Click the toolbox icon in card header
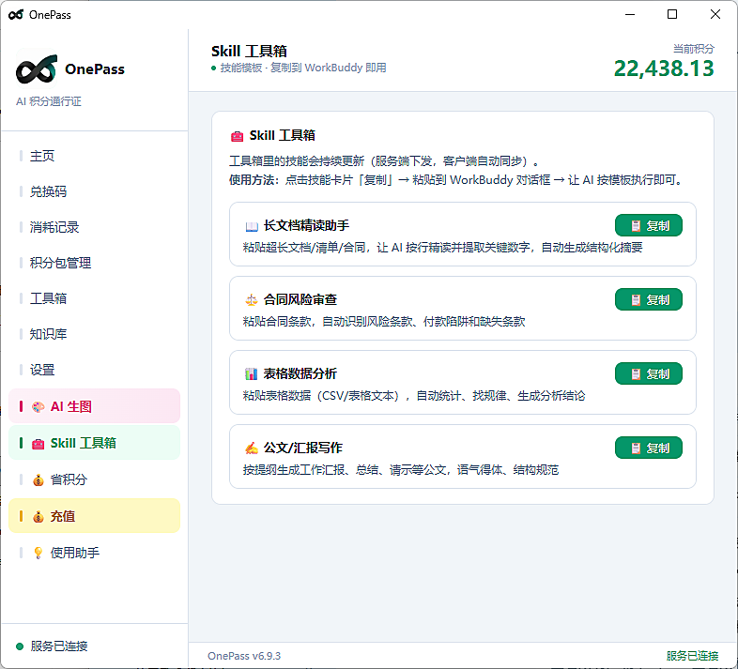 [x=238, y=136]
